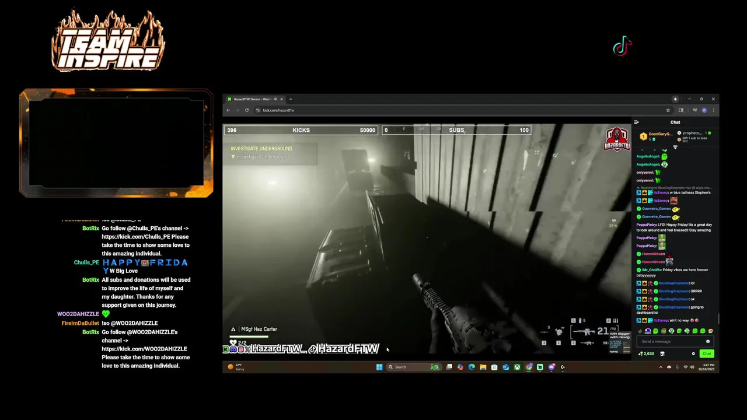This screenshot has height=420, width=747.
Task: Open the Copilot icon on taskbar
Action: (x=460, y=367)
